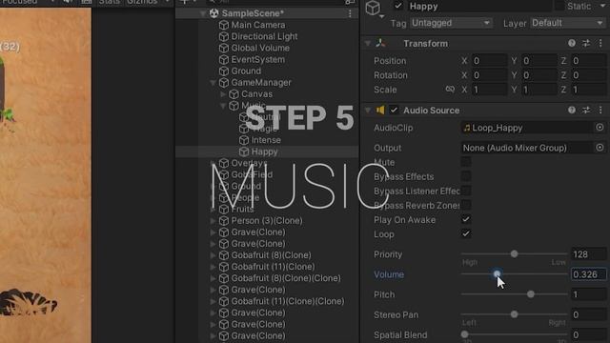
Task: Expand the Canvas tree arrow
Action: (223, 94)
